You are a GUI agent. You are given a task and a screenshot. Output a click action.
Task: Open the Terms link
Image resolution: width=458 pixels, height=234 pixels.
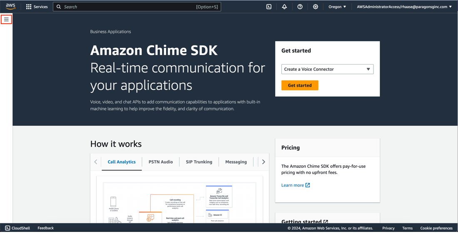407,228
